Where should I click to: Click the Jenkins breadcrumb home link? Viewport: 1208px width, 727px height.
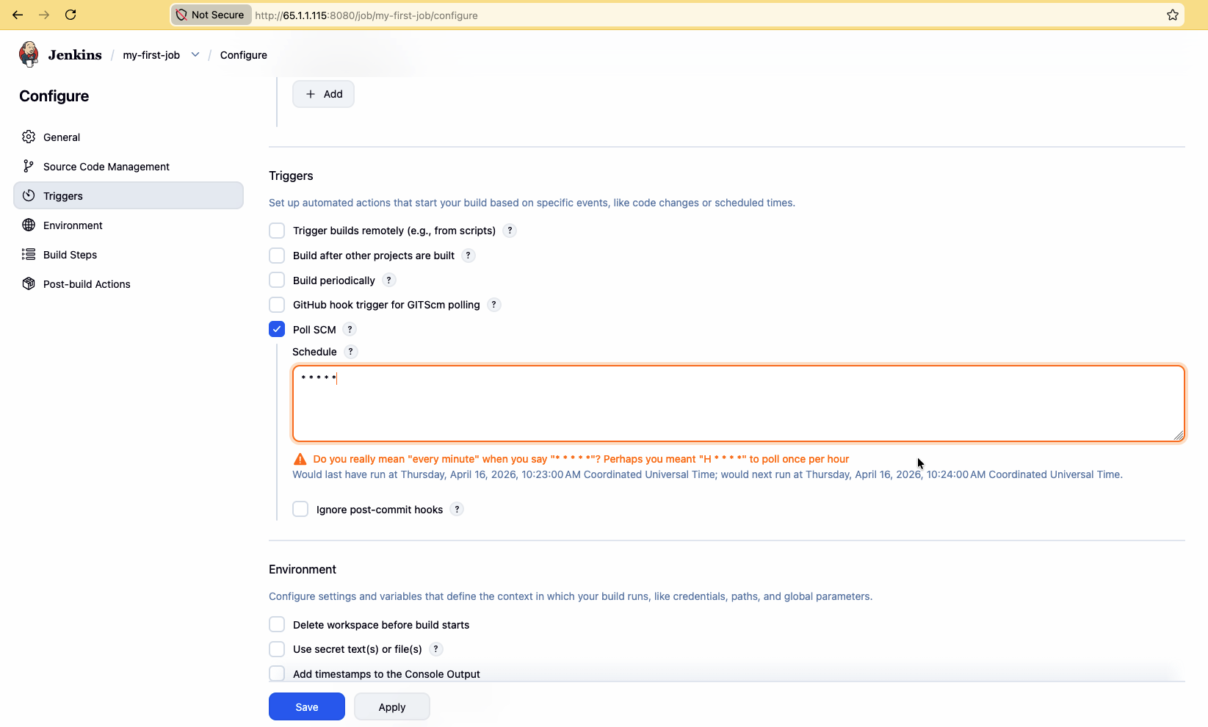(75, 55)
